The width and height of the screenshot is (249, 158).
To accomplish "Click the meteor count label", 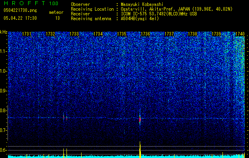I will click(56, 12).
